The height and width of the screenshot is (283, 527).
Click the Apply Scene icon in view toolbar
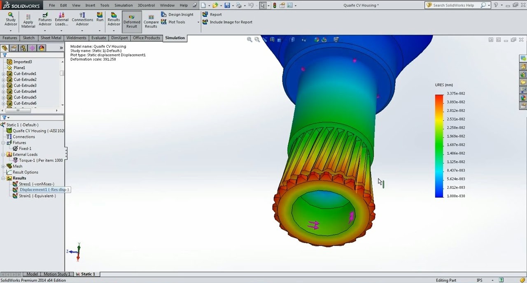tap(324, 39)
